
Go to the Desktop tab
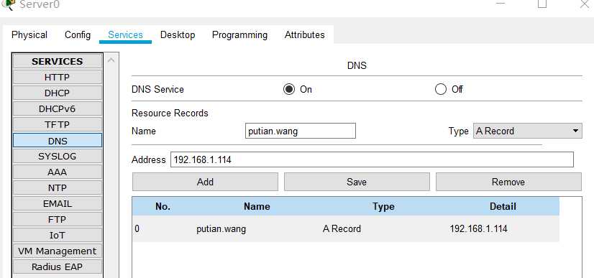pos(178,34)
